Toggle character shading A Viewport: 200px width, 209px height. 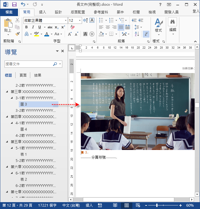click(x=85, y=34)
